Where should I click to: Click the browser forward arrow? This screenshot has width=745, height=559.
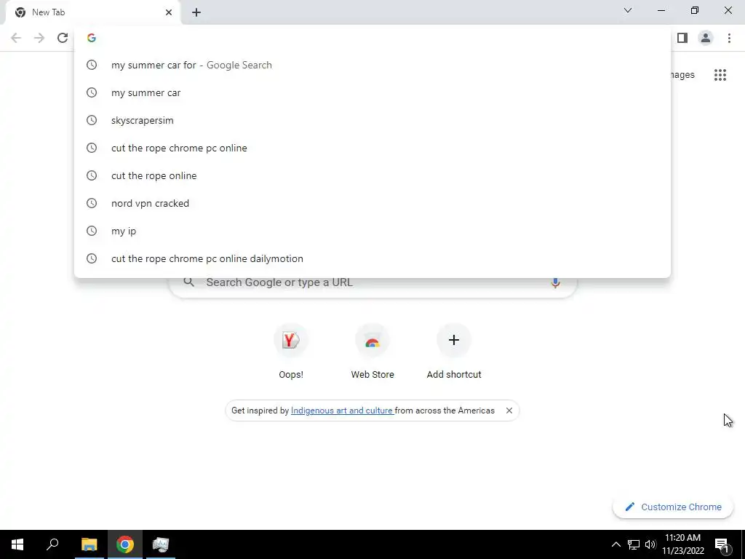pos(39,38)
